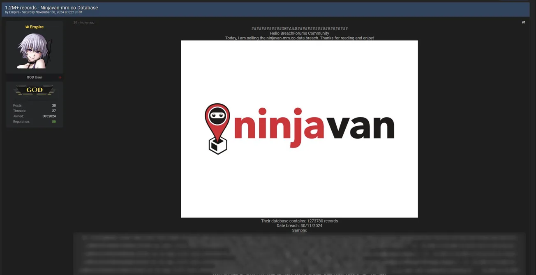Click the Joined date Oct 2024
Image resolution: width=536 pixels, height=275 pixels.
pyautogui.click(x=49, y=116)
